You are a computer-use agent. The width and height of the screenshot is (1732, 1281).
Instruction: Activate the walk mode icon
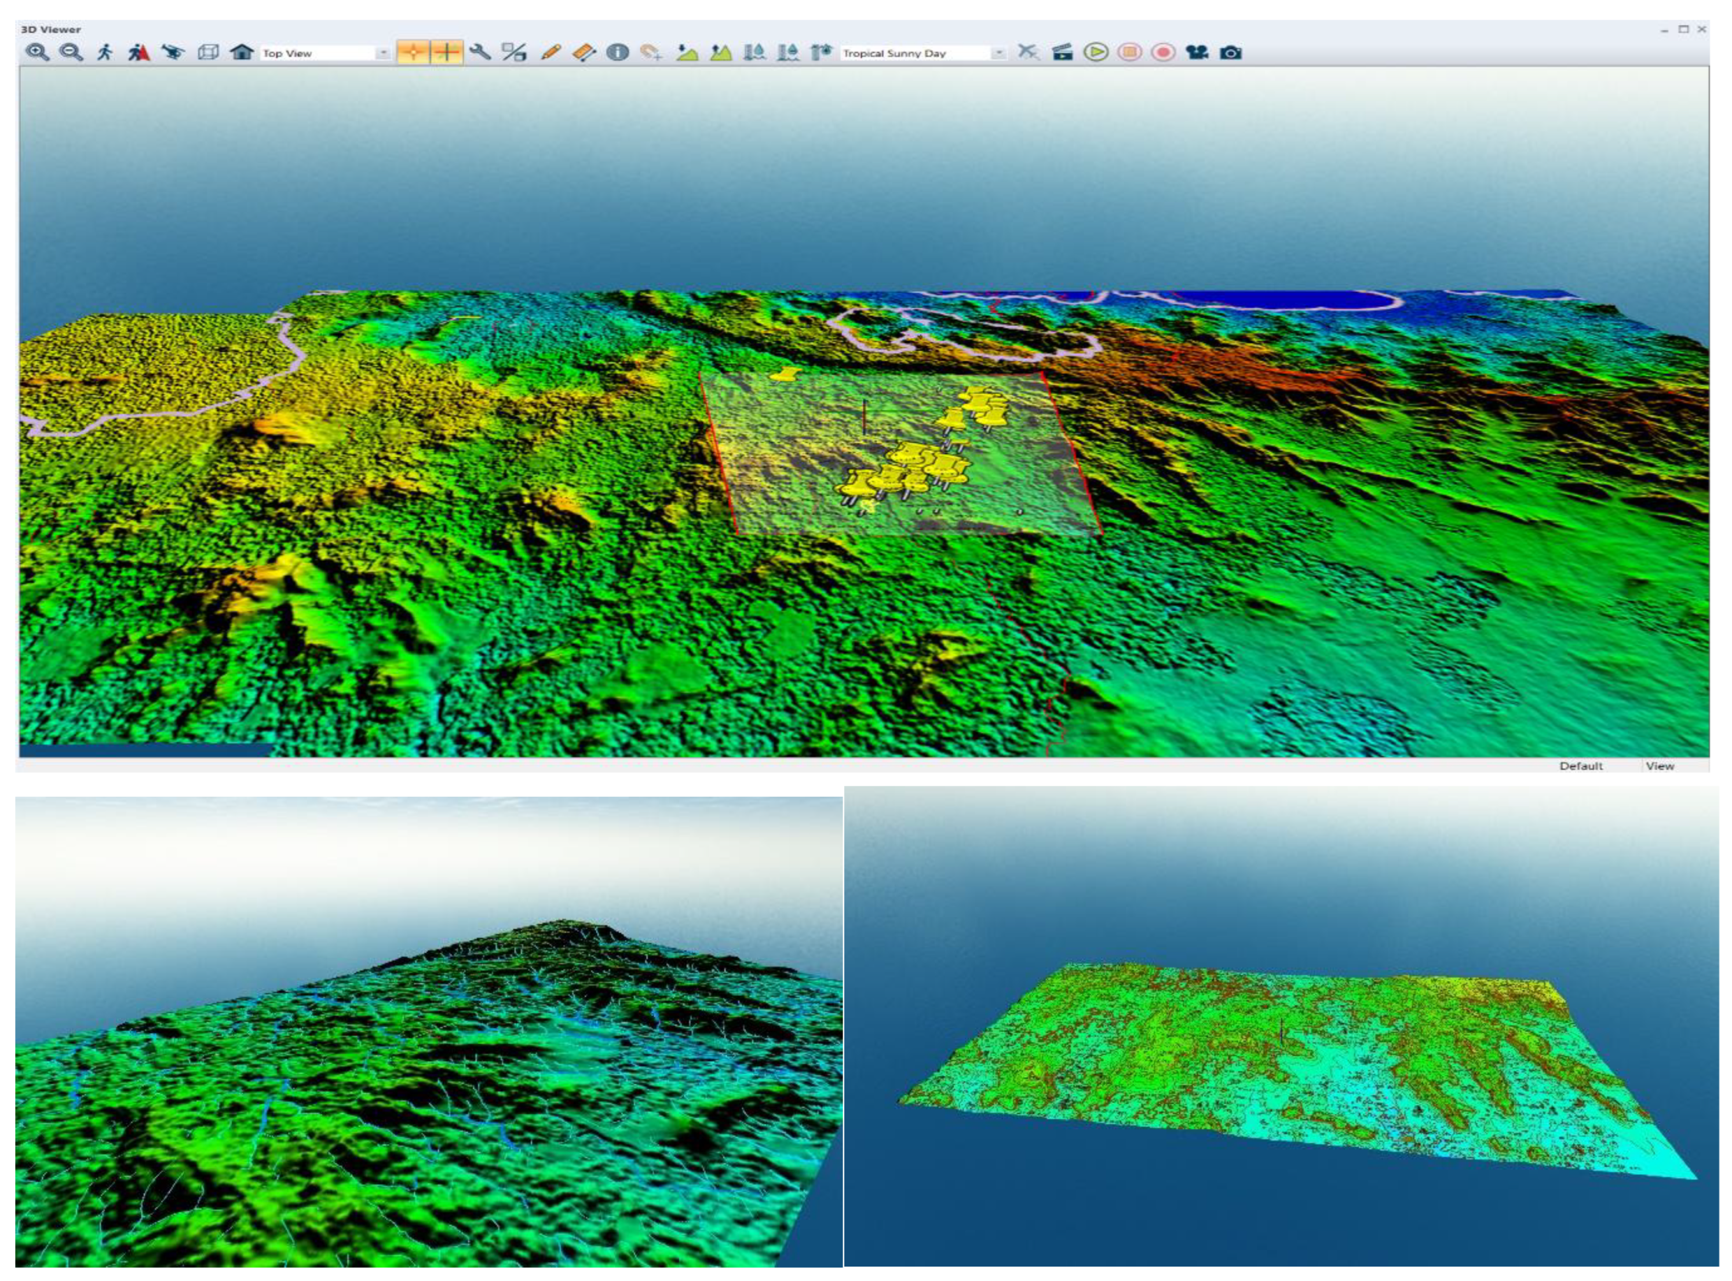click(105, 52)
